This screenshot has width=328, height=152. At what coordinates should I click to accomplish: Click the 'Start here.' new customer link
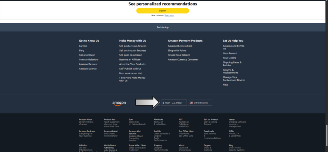[169, 15]
